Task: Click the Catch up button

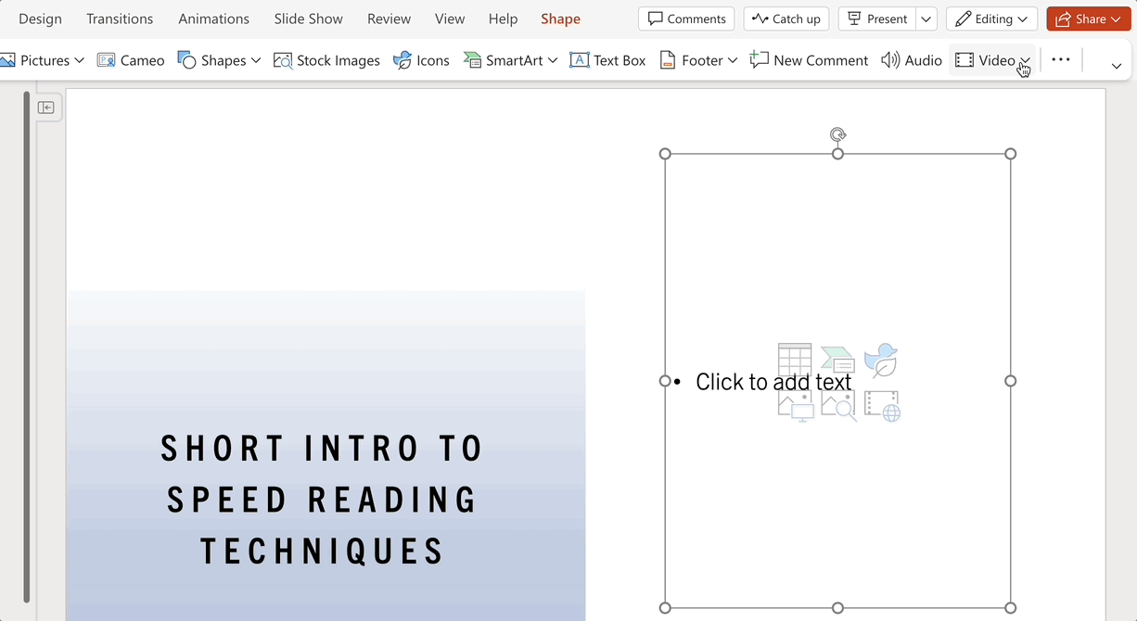Action: coord(786,19)
